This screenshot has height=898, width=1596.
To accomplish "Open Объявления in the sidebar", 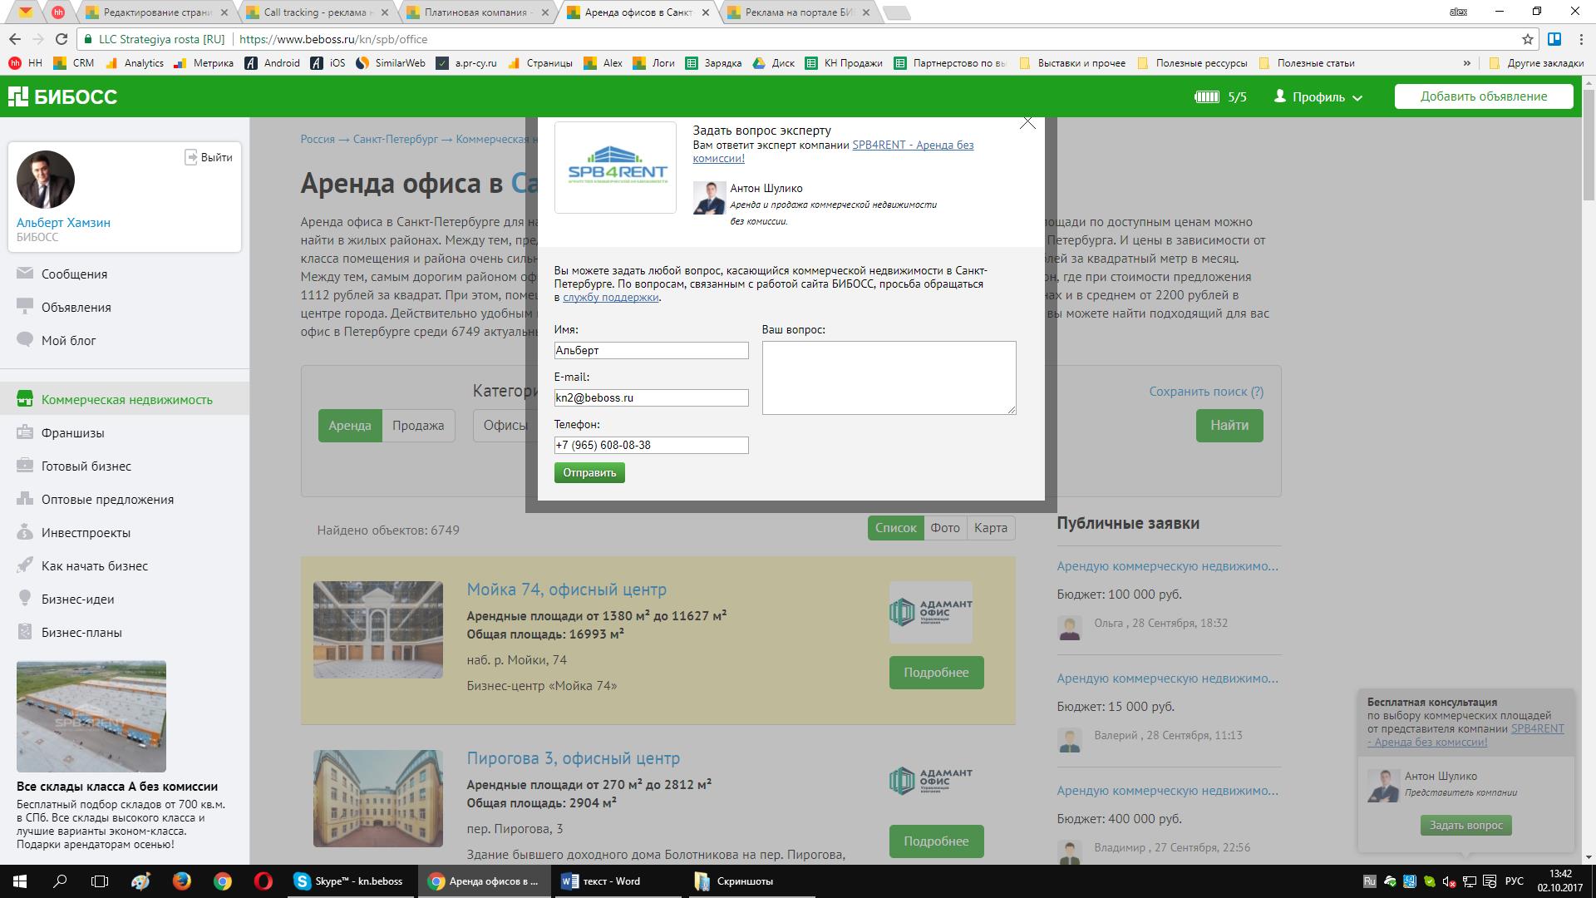I will tap(76, 308).
